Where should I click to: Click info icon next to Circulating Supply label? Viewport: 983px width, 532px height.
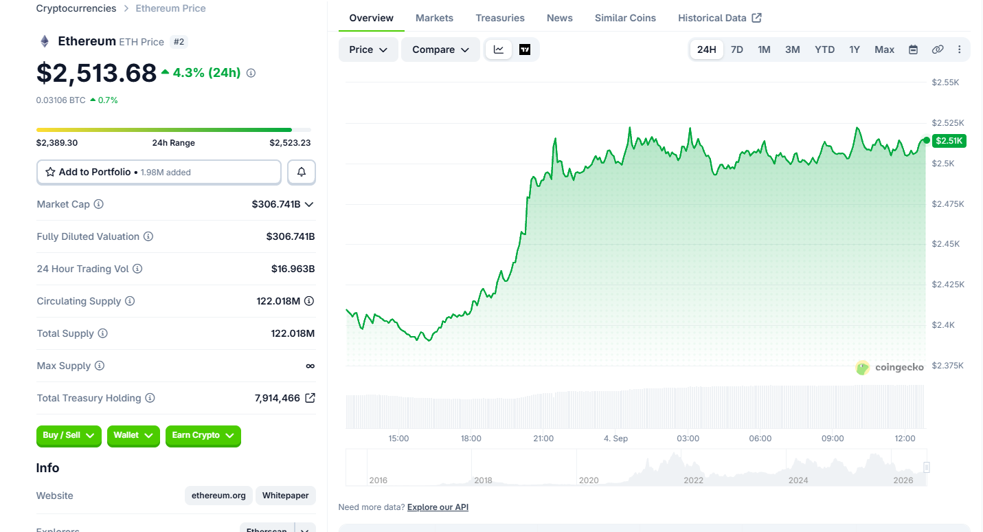point(130,301)
